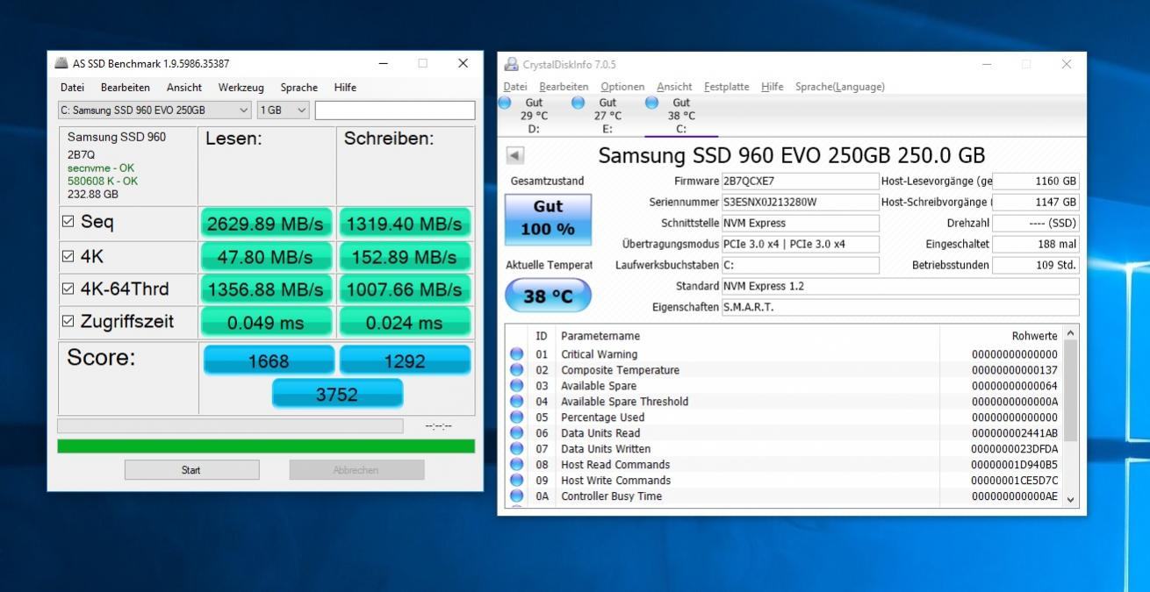Click the Controller Busy Time status orb
The width and height of the screenshot is (1150, 592).
516,496
